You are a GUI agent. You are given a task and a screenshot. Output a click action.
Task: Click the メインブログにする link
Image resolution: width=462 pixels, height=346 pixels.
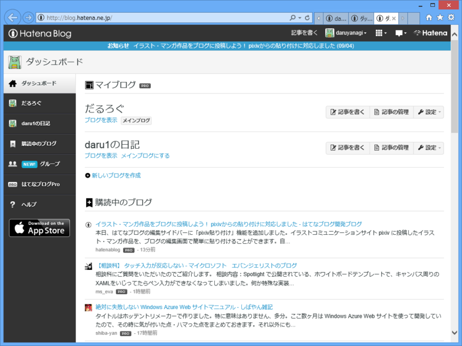(x=146, y=156)
